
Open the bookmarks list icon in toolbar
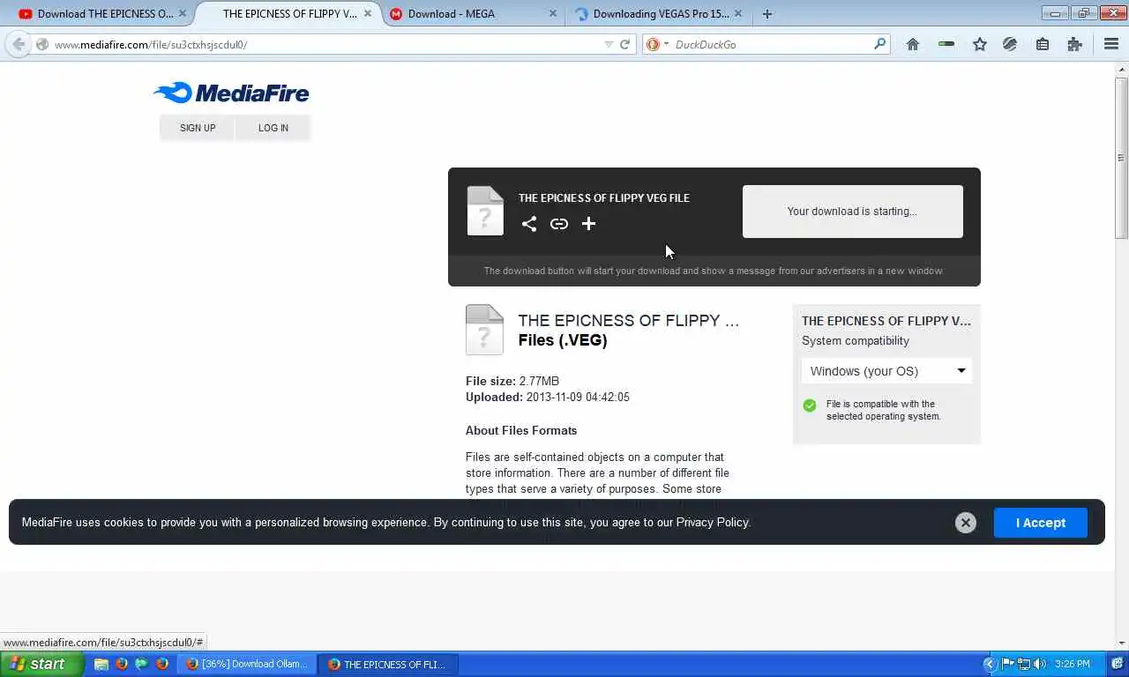[x=1043, y=44]
